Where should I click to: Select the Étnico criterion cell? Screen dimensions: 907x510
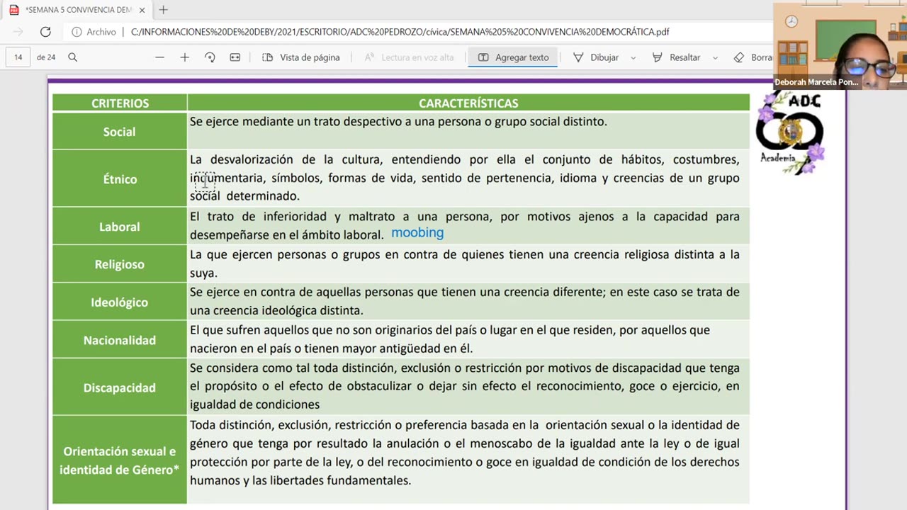coord(120,179)
